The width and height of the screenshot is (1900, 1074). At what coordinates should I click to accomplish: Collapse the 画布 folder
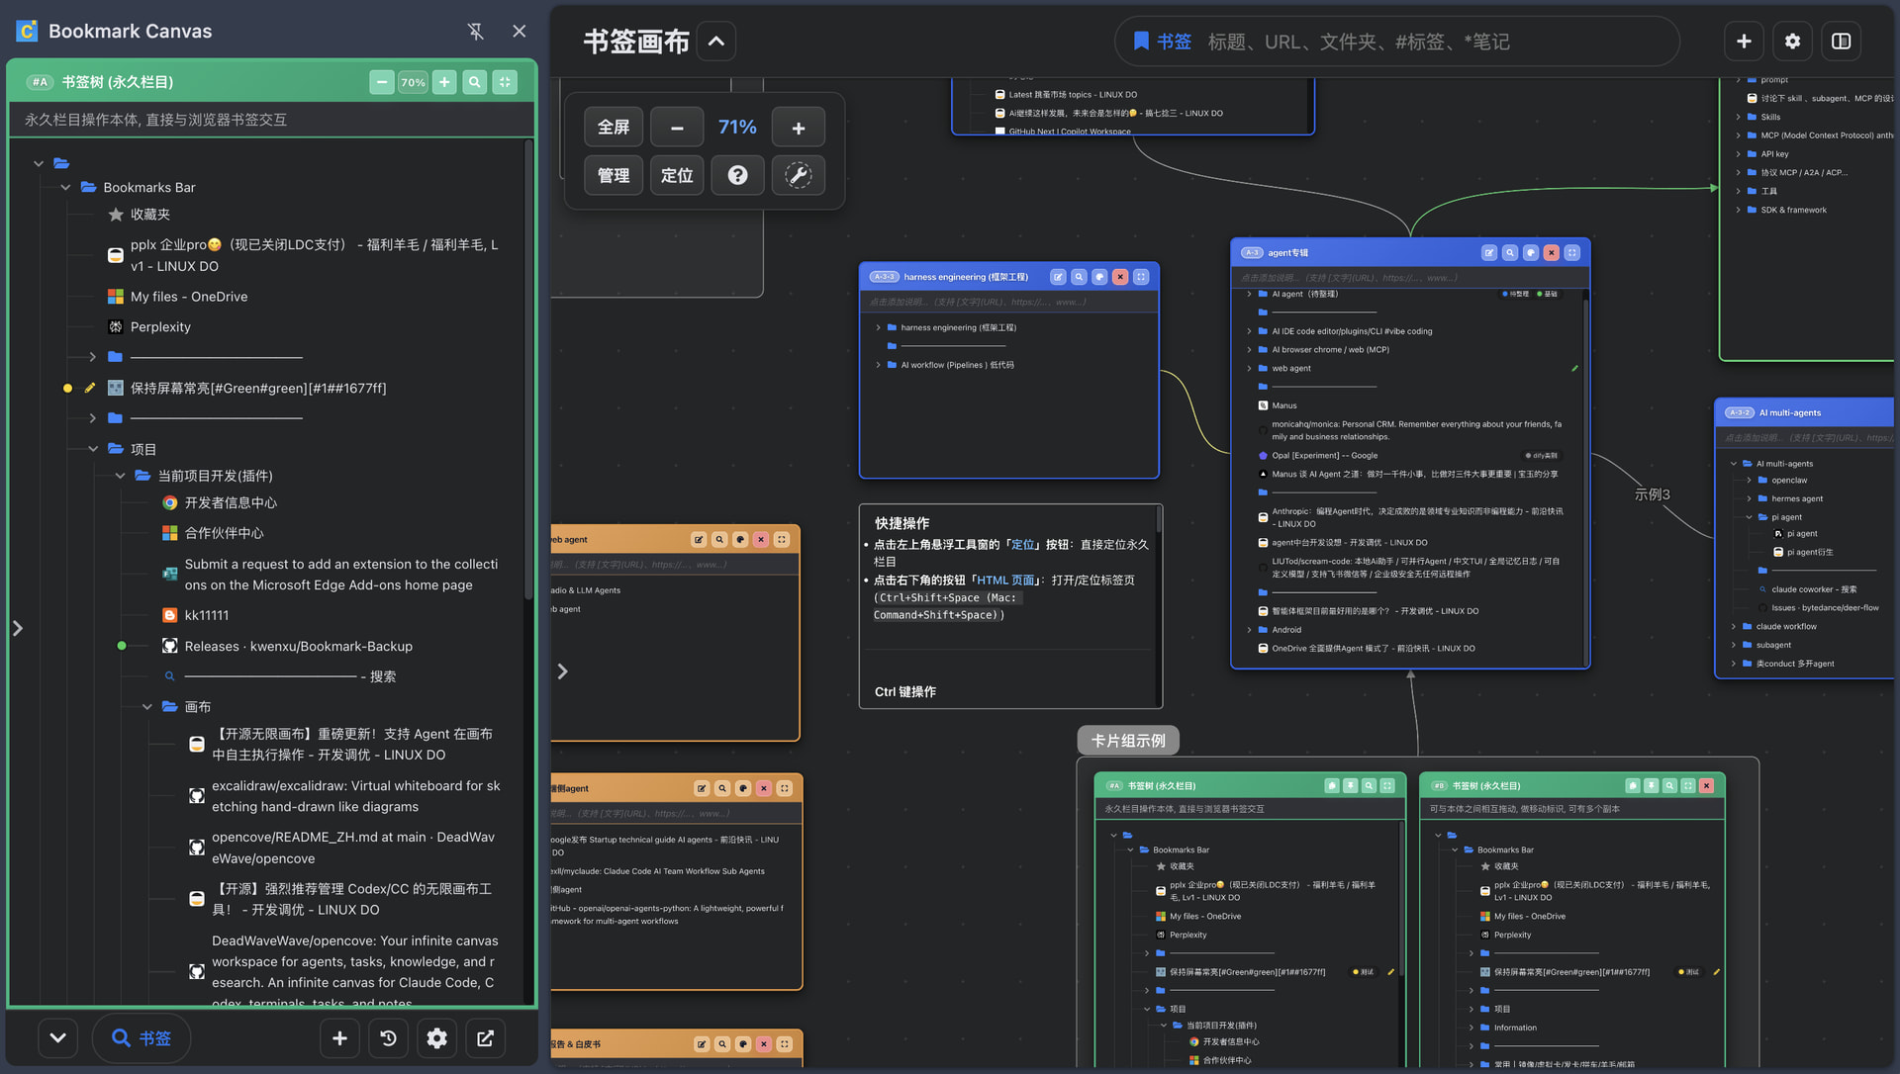click(146, 707)
